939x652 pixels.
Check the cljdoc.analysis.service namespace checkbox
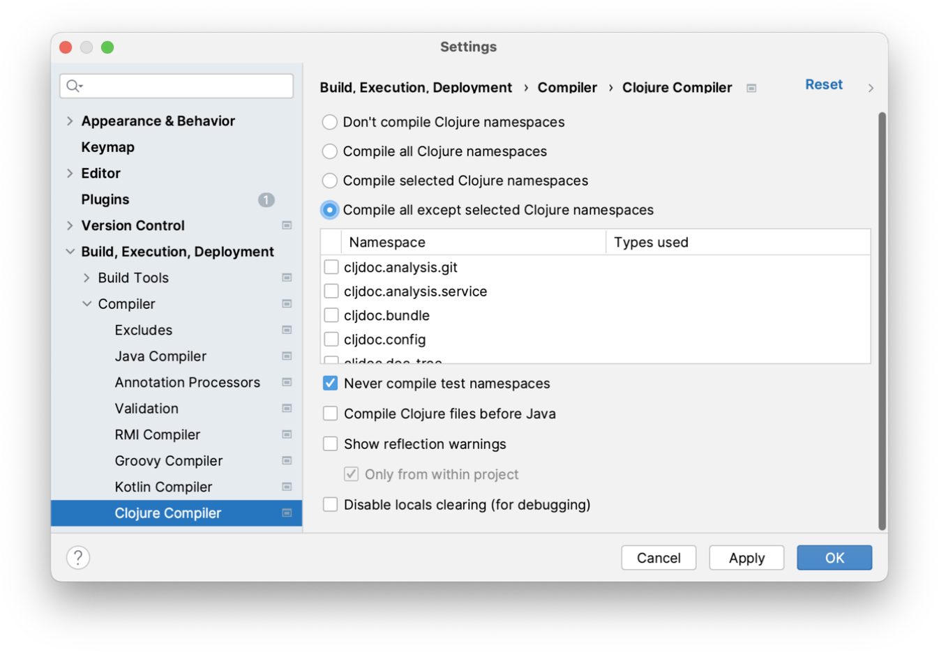coord(331,291)
